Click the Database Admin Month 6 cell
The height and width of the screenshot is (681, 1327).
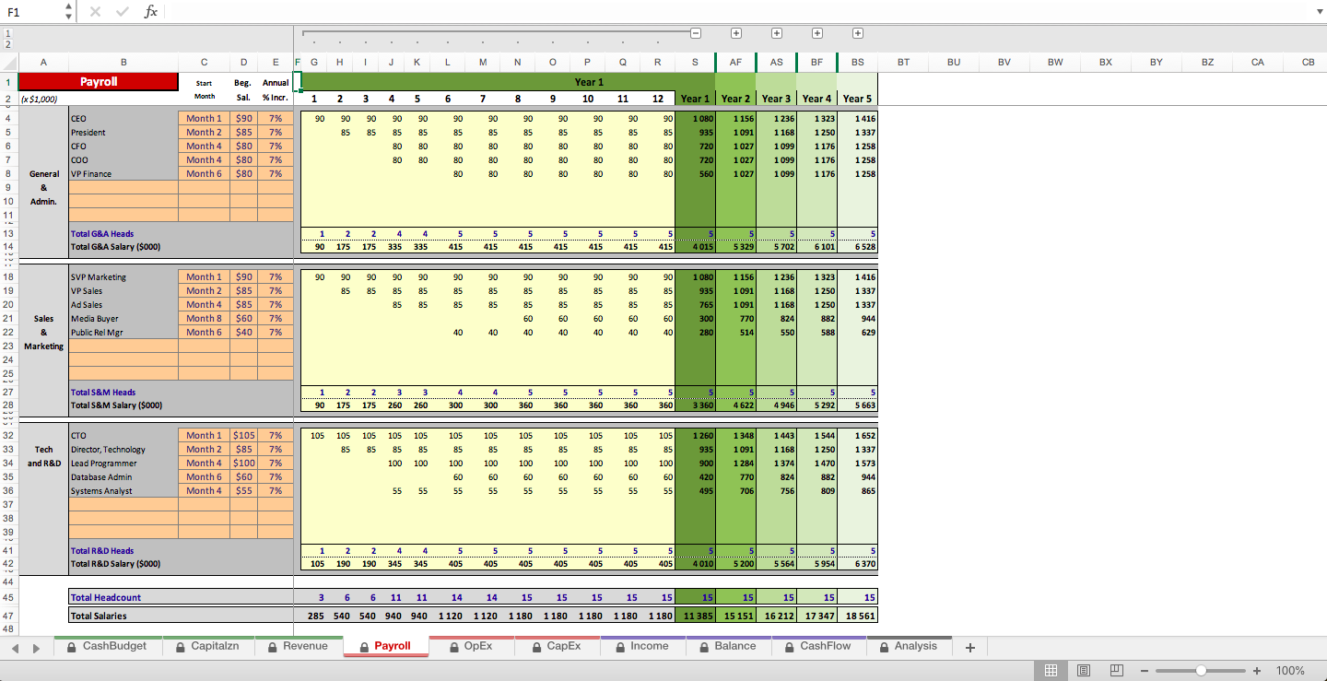[x=204, y=476]
